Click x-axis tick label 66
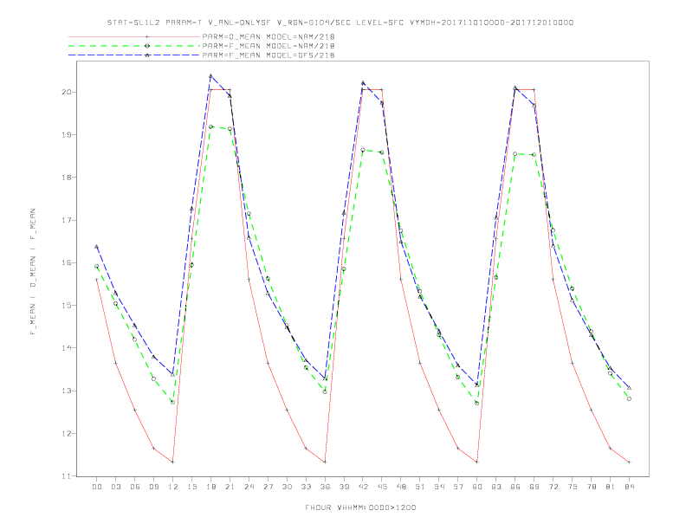Image resolution: width=686 pixels, height=530 pixels. click(x=515, y=487)
